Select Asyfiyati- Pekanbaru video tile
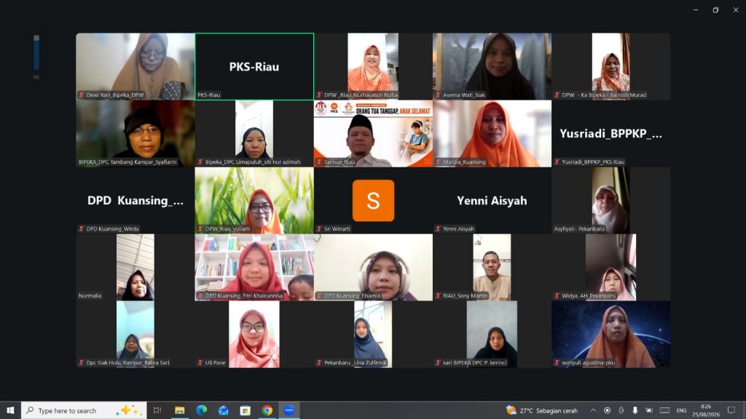The width and height of the screenshot is (746, 419). pos(611,201)
